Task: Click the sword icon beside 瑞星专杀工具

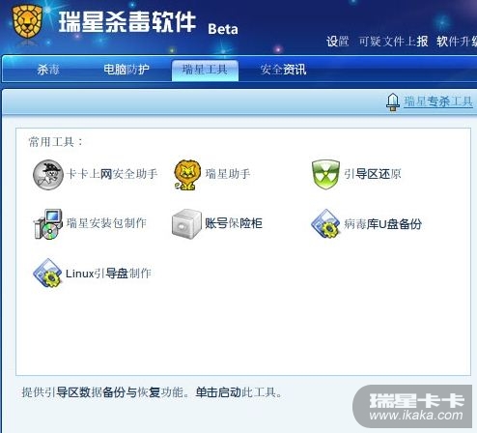Action: [x=393, y=101]
